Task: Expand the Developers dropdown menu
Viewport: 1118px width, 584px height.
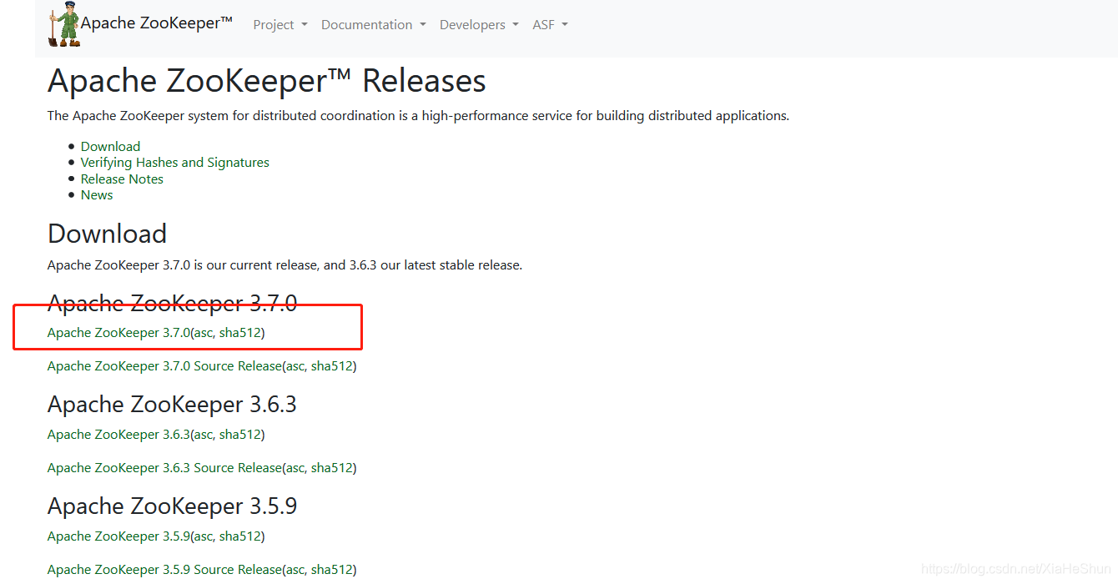Action: [479, 25]
